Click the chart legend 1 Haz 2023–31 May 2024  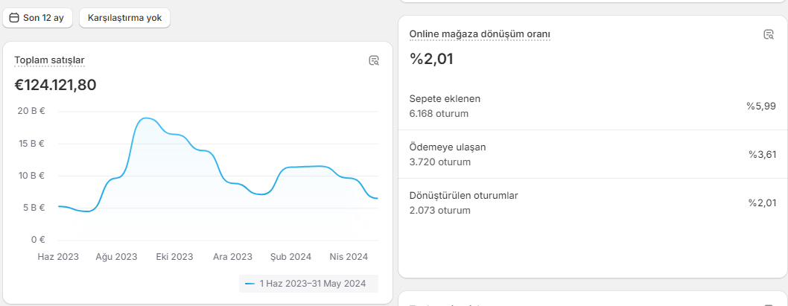pyautogui.click(x=308, y=284)
